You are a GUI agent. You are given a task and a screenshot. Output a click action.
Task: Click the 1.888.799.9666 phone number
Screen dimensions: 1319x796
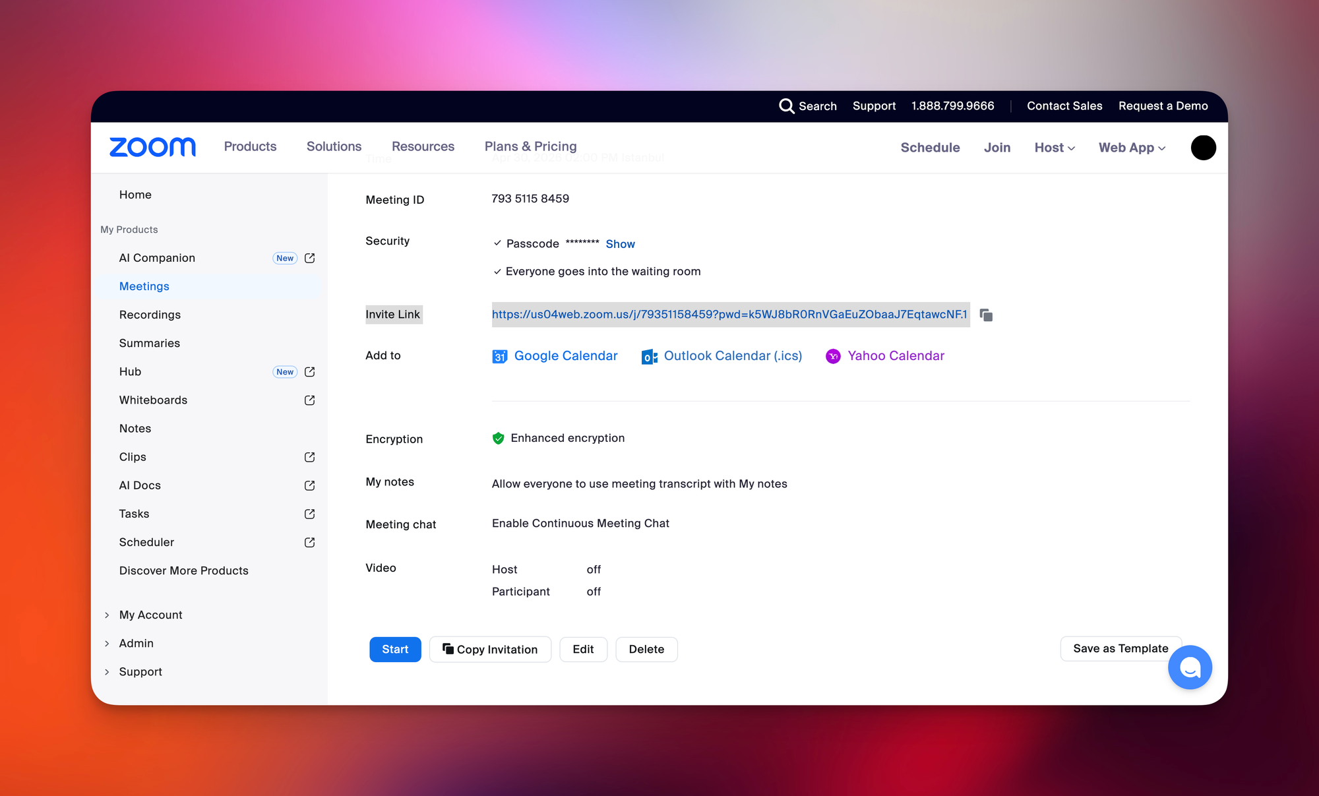click(952, 106)
